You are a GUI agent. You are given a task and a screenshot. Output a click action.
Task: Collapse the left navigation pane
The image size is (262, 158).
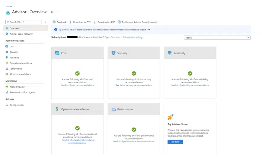point(45,22)
